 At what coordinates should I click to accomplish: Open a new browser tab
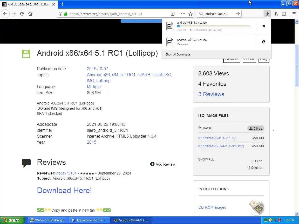tap(63, 4)
